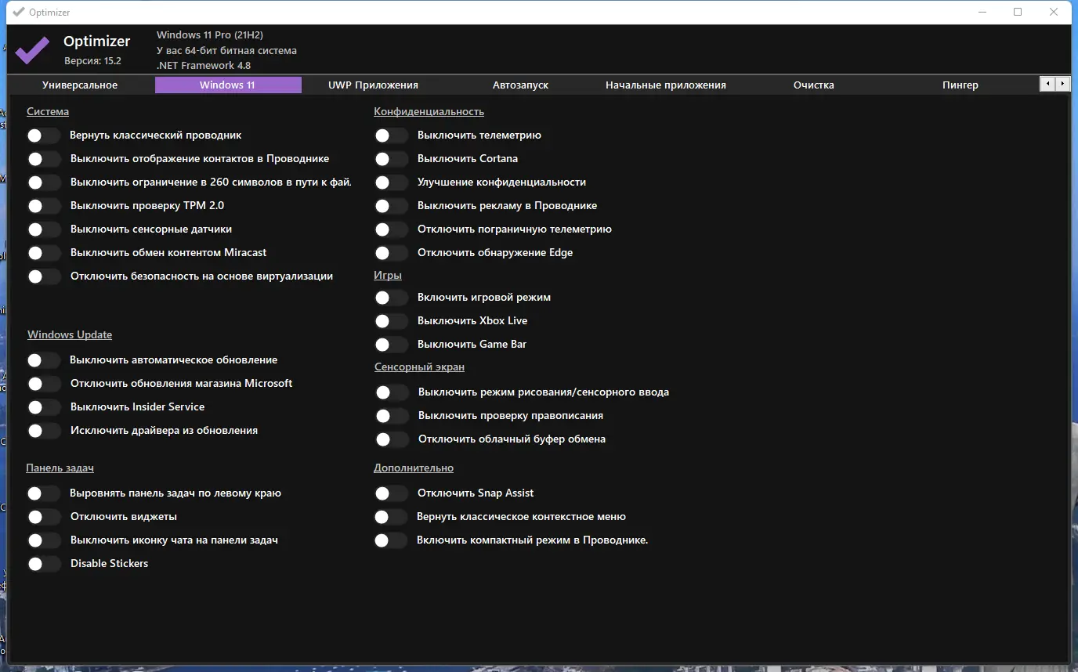Image resolution: width=1078 pixels, height=672 pixels.
Task: Enable Исключить драйвера из обновления
Action: tap(44, 431)
